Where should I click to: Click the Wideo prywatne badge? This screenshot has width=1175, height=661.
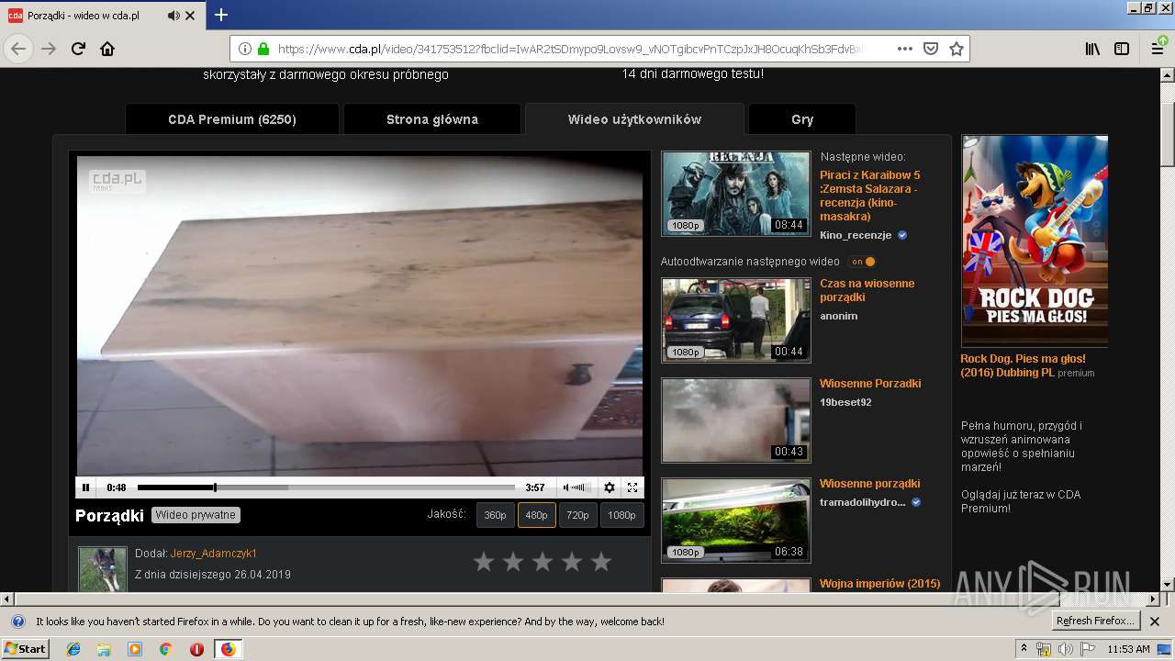point(196,515)
